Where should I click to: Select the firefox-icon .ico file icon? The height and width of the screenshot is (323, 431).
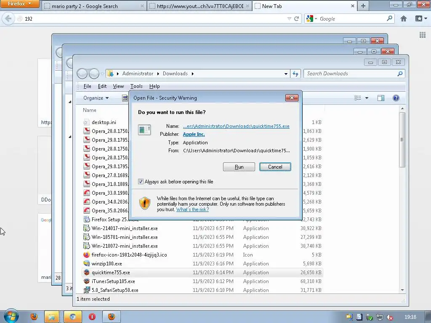point(86,254)
